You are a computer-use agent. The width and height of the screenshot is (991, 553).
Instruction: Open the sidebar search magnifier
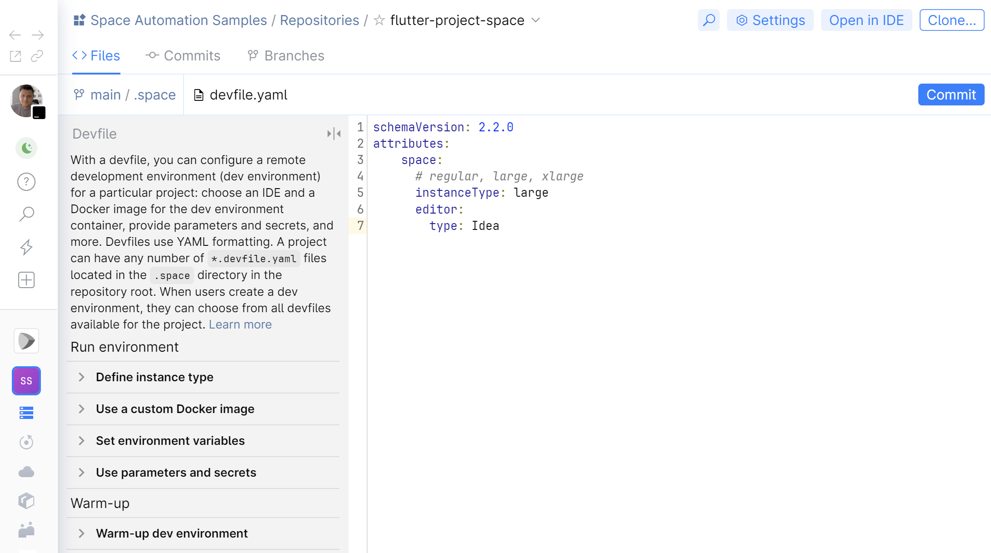point(26,214)
